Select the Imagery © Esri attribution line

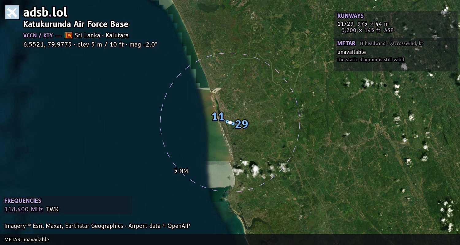point(97,226)
